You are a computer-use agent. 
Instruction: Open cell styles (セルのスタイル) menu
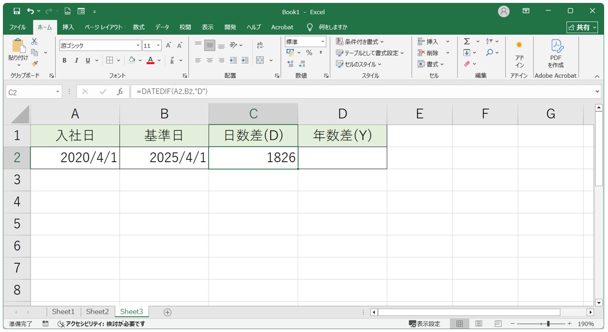tap(359, 64)
